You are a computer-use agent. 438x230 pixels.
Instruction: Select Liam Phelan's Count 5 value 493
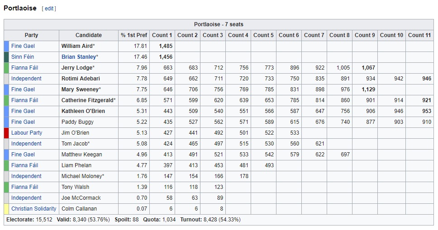[269, 165]
